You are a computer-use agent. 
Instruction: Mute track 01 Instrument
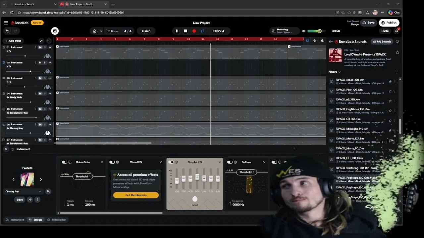(x=40, y=47)
